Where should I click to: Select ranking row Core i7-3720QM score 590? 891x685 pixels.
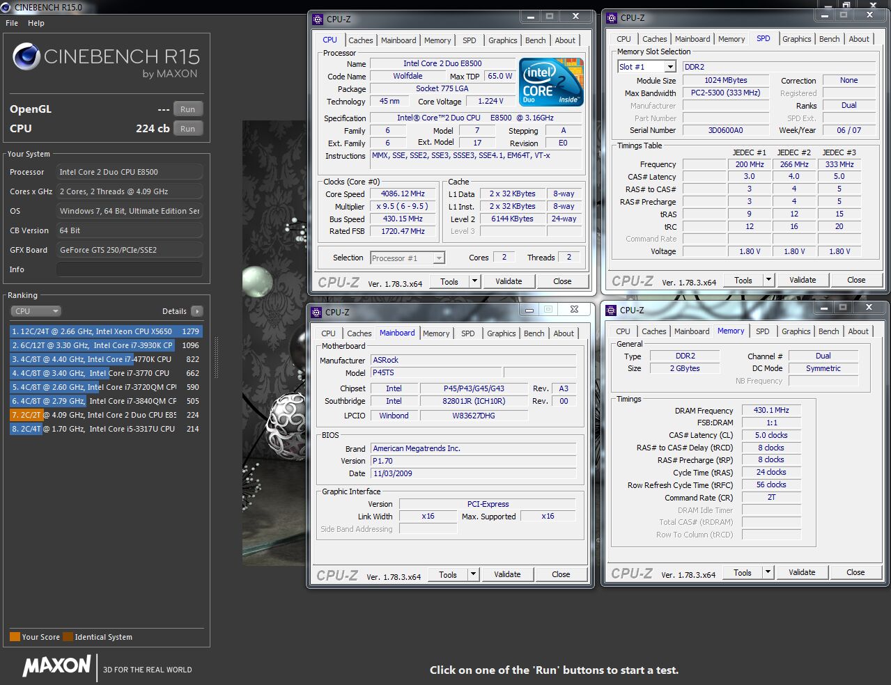(106, 387)
